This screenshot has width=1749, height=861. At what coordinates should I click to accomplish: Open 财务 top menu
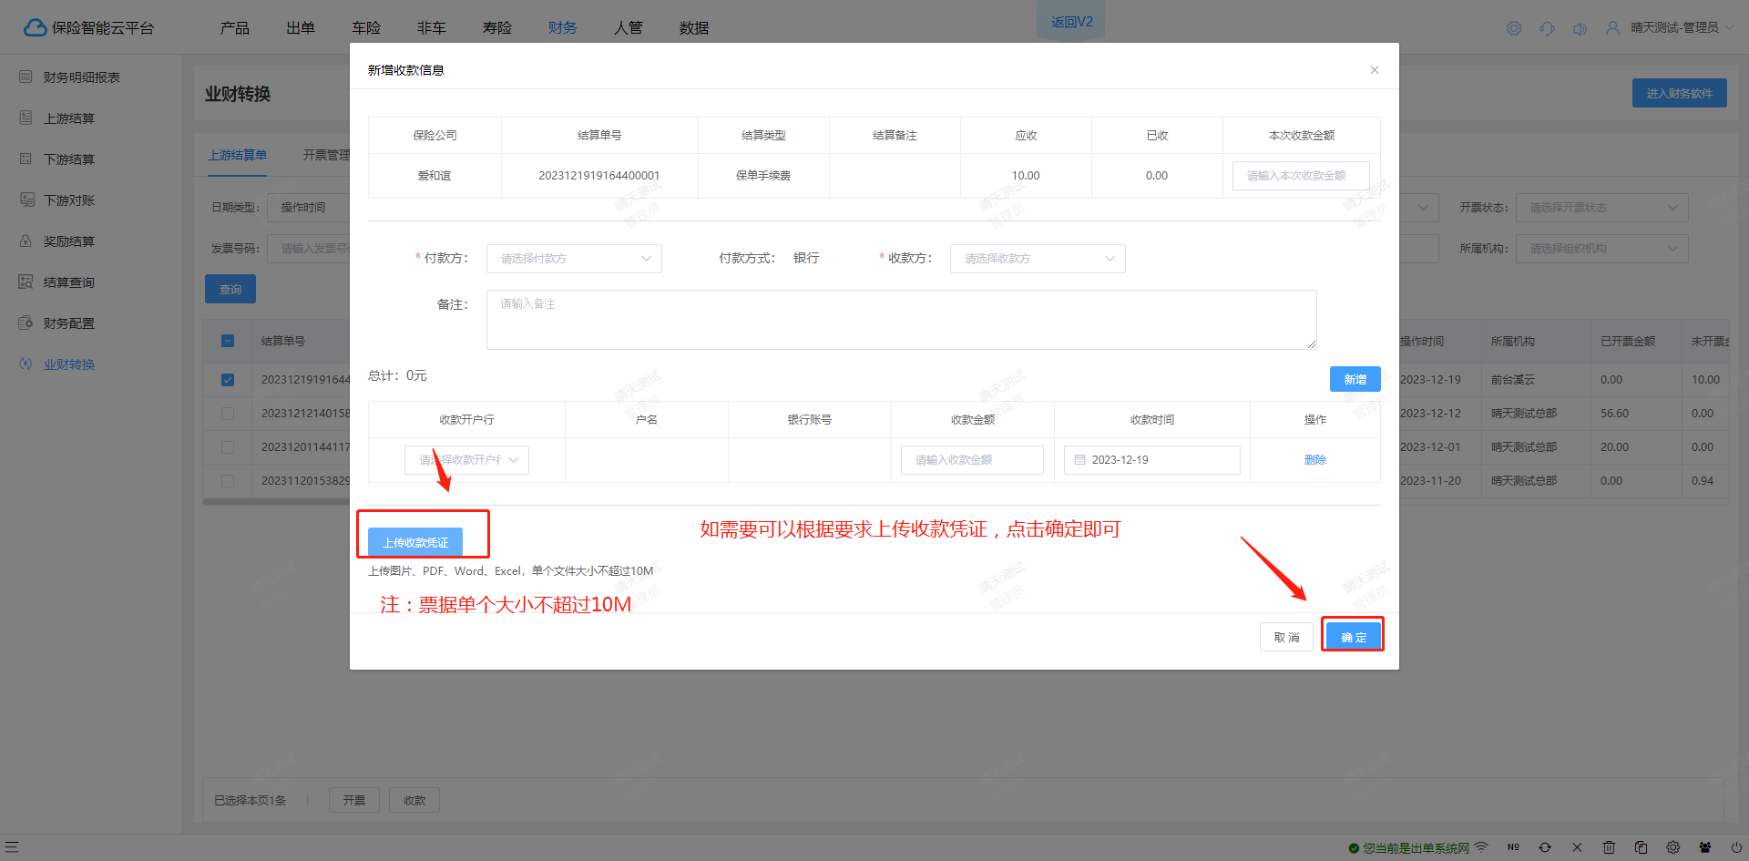(x=563, y=28)
